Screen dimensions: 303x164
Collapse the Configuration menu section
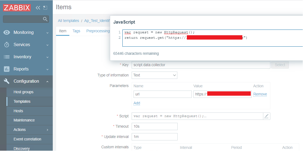point(47,81)
